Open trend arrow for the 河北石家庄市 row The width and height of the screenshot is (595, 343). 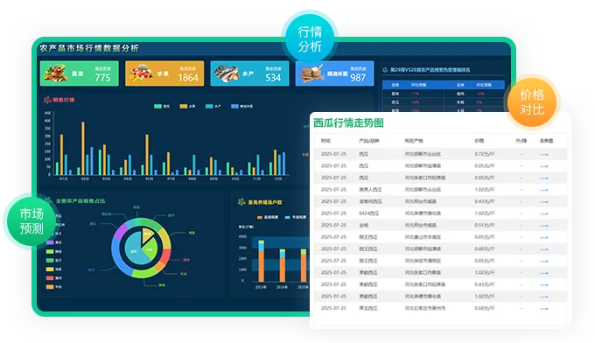click(x=543, y=309)
